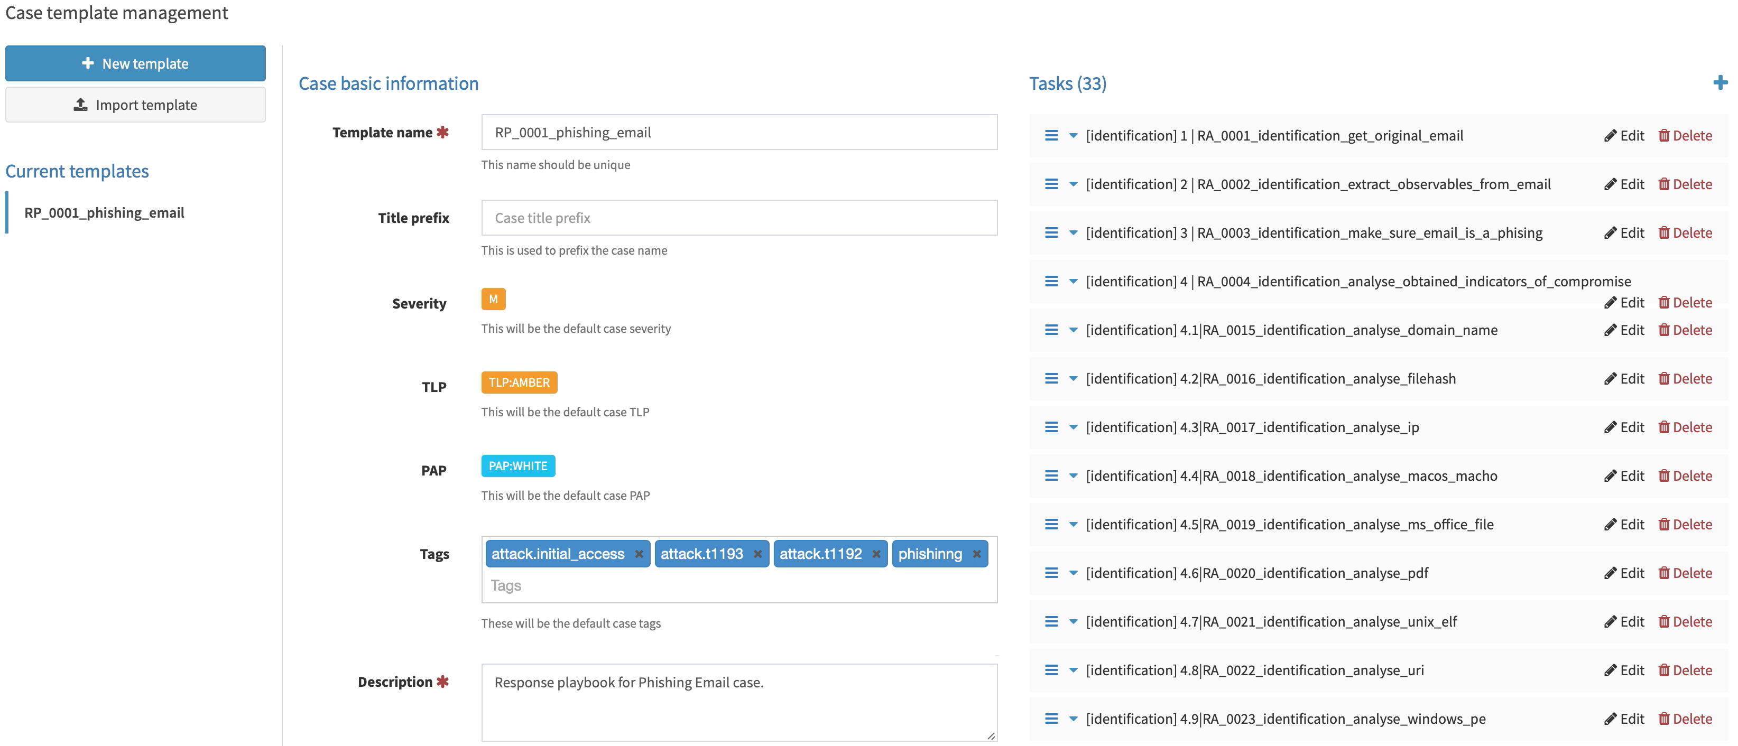Screen dimensions: 1738x746
Task: Remove the attack.initial_access tag
Action: (x=638, y=554)
